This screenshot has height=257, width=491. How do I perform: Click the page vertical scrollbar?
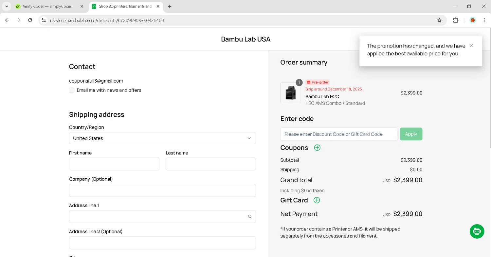[490, 89]
